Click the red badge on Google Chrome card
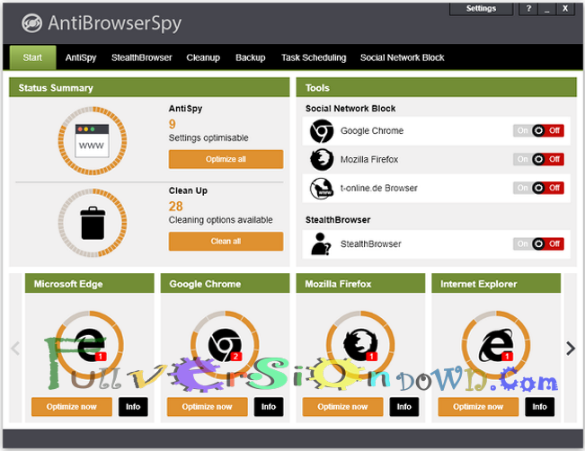 (235, 357)
